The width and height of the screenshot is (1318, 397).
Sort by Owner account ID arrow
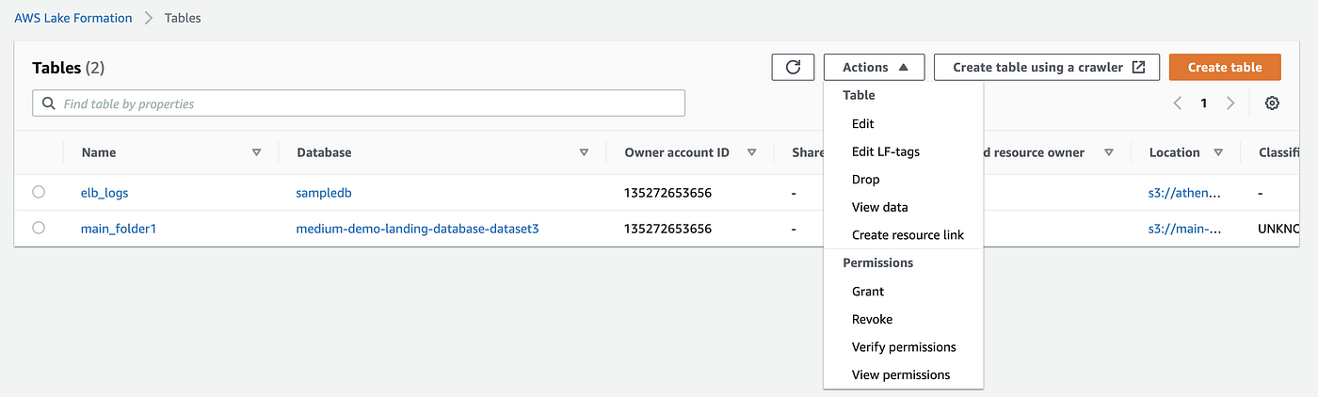point(751,152)
